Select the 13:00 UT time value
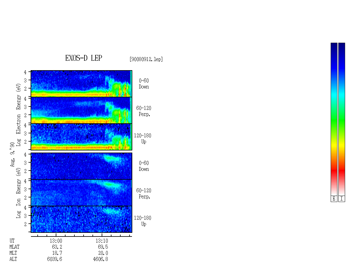 coord(56,241)
